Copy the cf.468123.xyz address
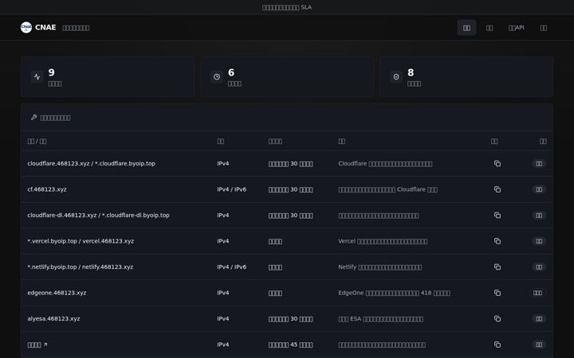The image size is (574, 358). tap(497, 189)
